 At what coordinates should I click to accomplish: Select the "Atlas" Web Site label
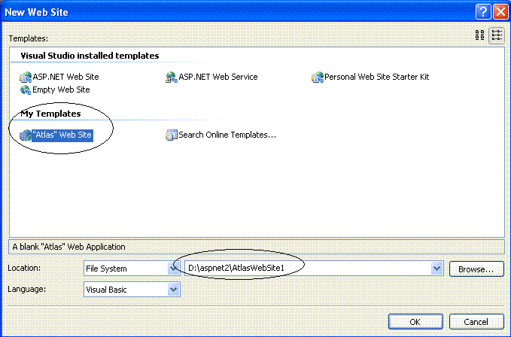pos(62,135)
